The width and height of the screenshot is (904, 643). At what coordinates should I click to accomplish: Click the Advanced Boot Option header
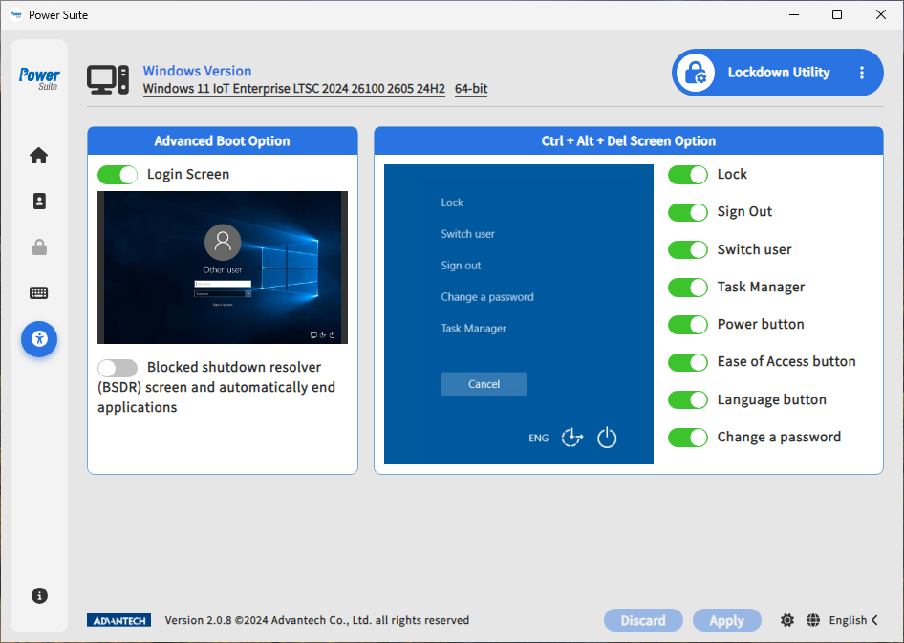[x=223, y=140]
